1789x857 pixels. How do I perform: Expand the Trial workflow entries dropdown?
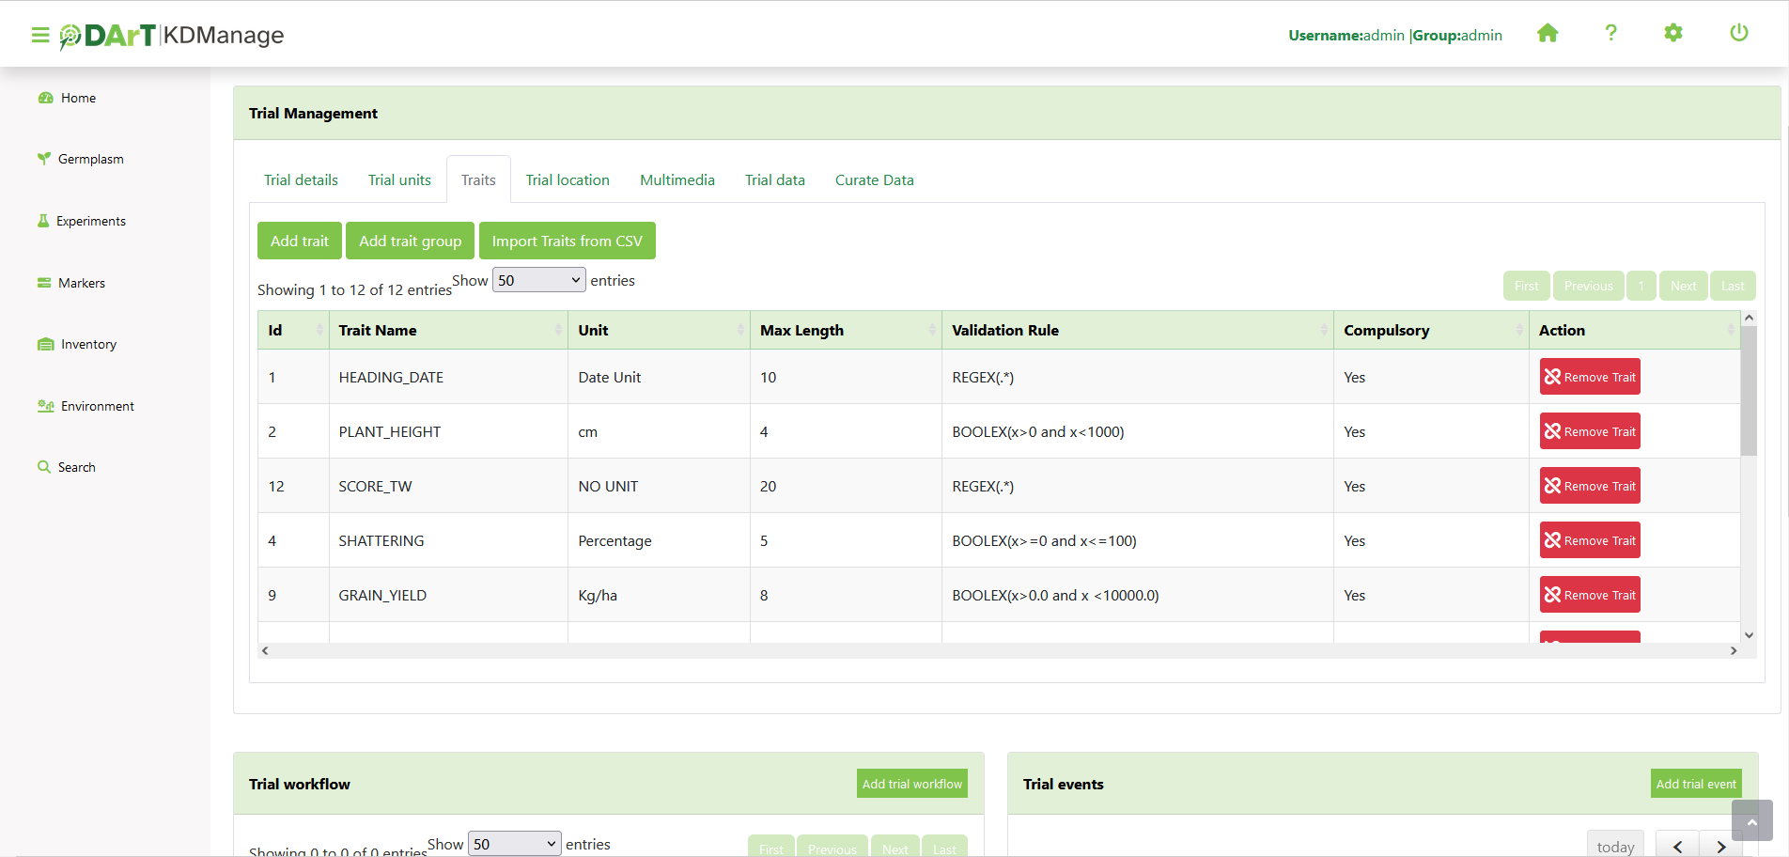pos(514,844)
